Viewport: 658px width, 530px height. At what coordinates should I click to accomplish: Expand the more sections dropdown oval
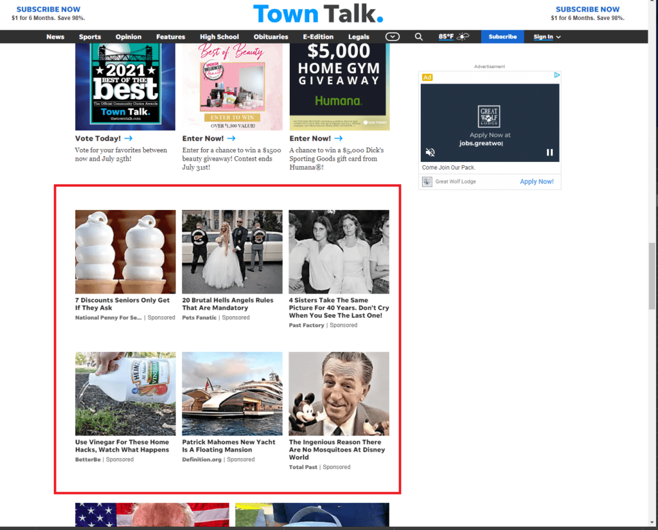tap(393, 37)
